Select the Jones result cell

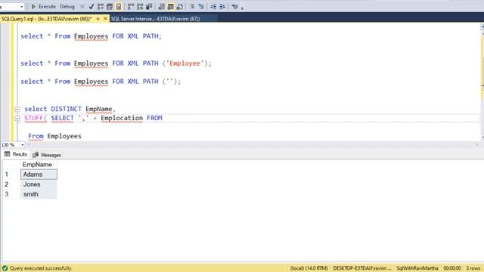tap(39, 184)
